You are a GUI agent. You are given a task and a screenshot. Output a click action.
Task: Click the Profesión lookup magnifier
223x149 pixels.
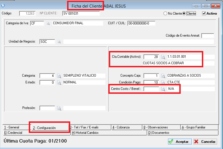point(59,108)
